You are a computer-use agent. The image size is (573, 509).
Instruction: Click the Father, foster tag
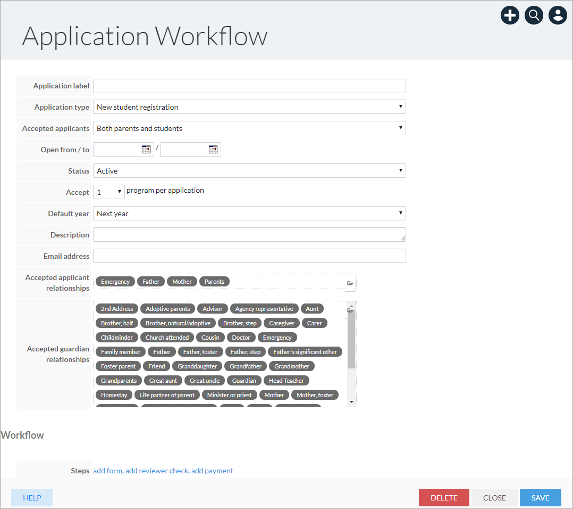pos(200,351)
